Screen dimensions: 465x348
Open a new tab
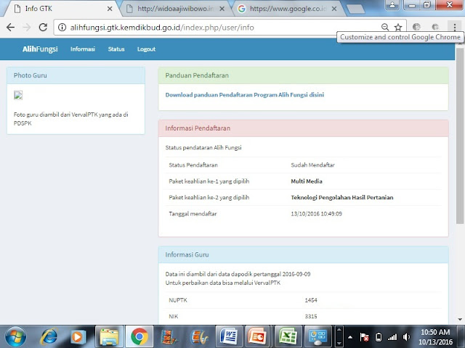pyautogui.click(x=355, y=9)
